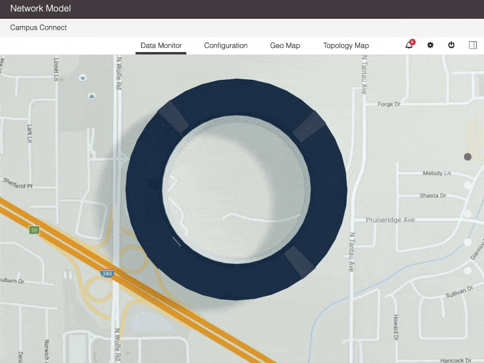
Task: Click the shopping cart map icon
Action: point(82,78)
